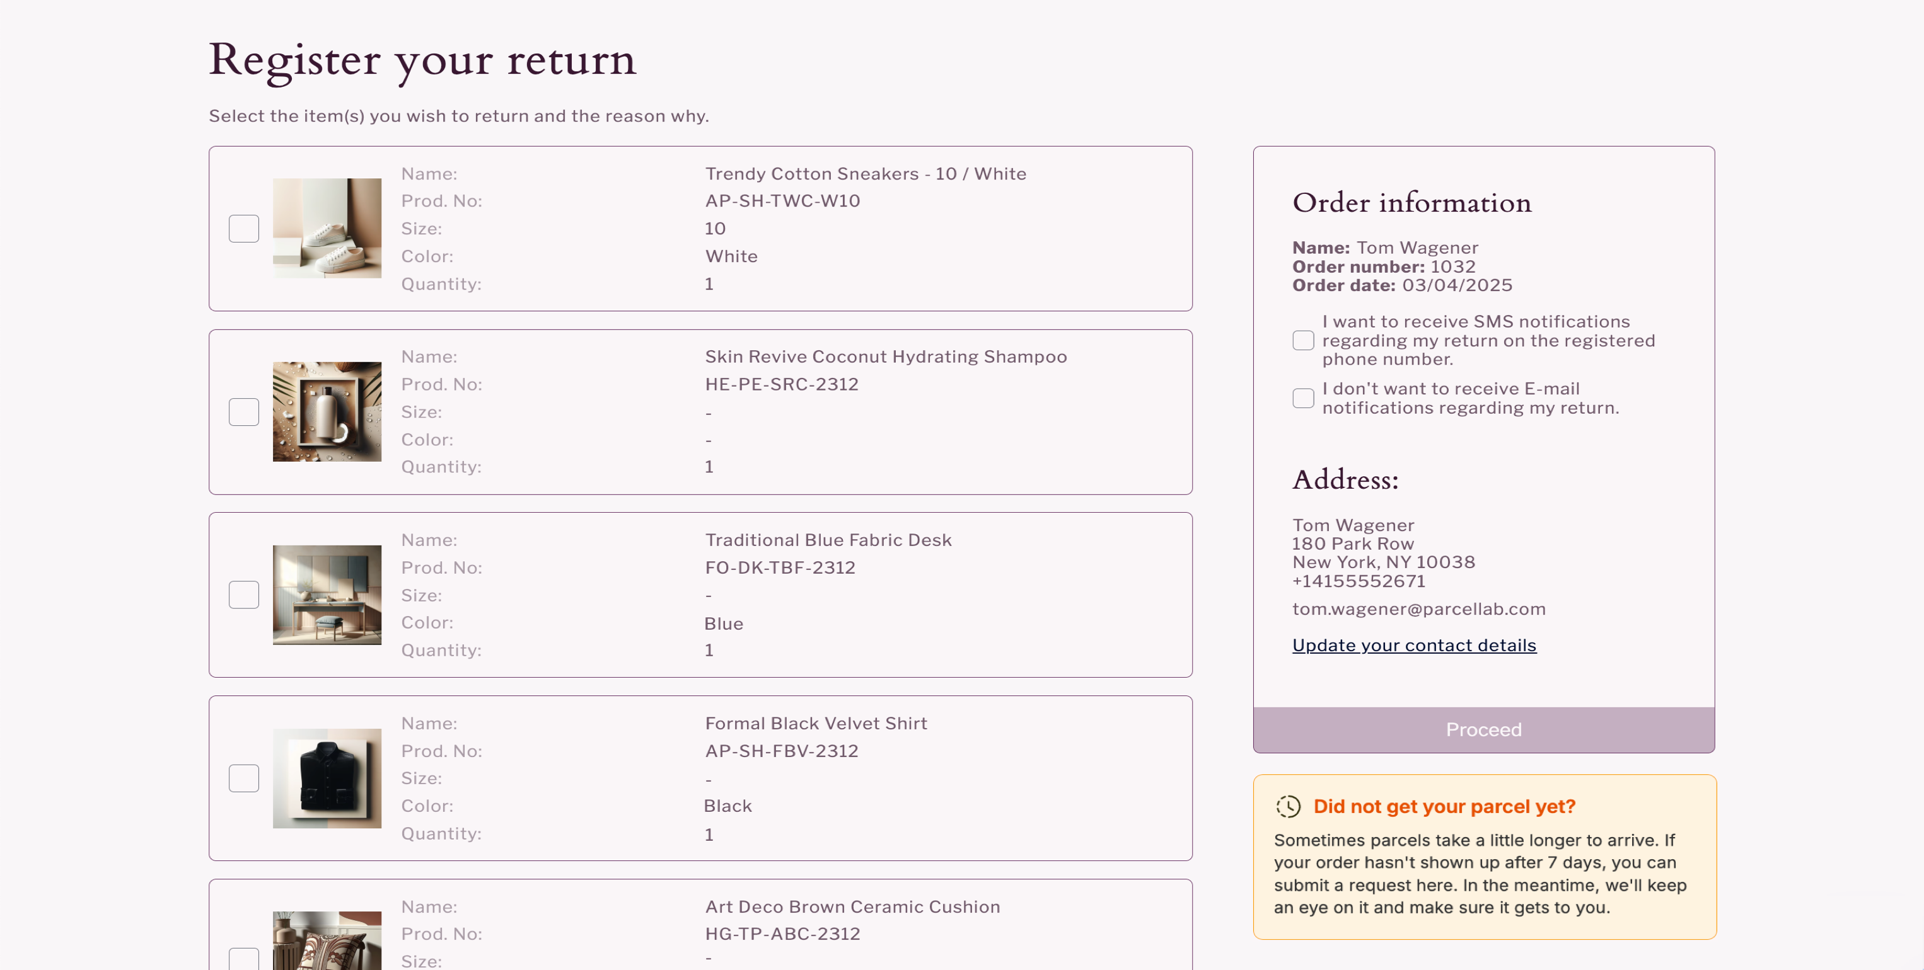Open Update your contact details link
This screenshot has height=970, width=1924.
pos(1414,646)
